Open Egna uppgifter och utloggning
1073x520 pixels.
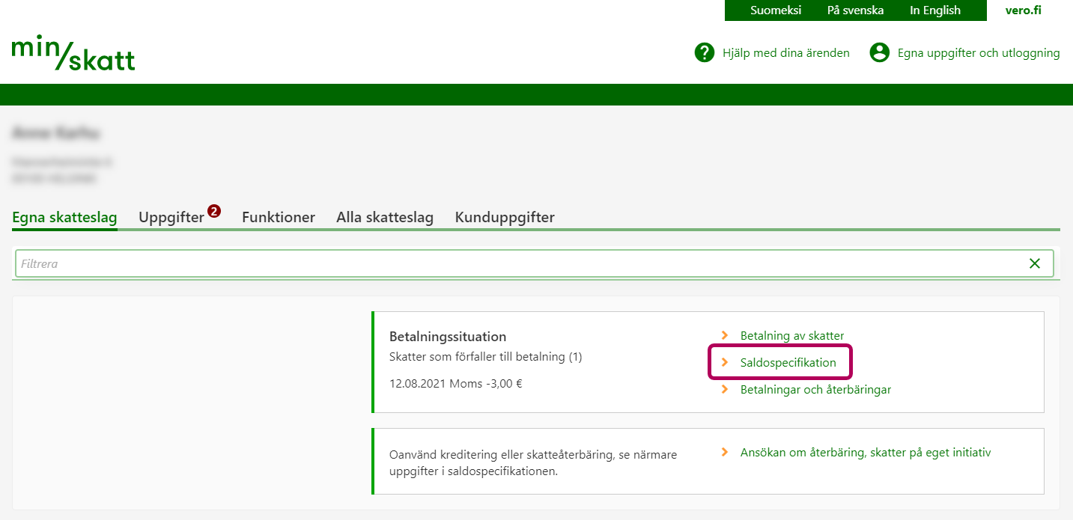tap(978, 53)
